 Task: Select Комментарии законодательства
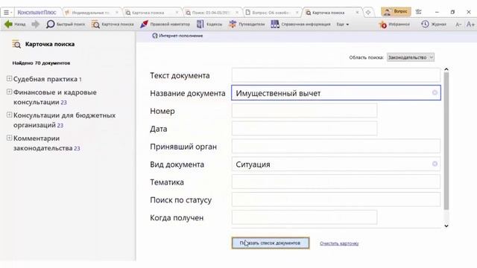(x=43, y=143)
